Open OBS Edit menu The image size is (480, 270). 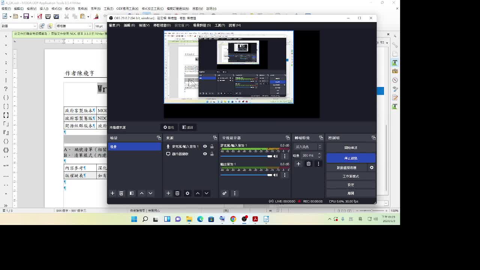pyautogui.click(x=129, y=25)
